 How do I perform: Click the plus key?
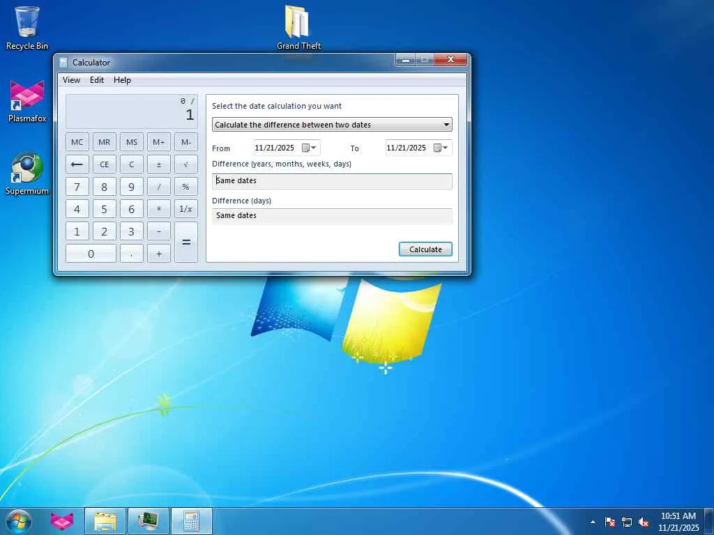pyautogui.click(x=159, y=254)
